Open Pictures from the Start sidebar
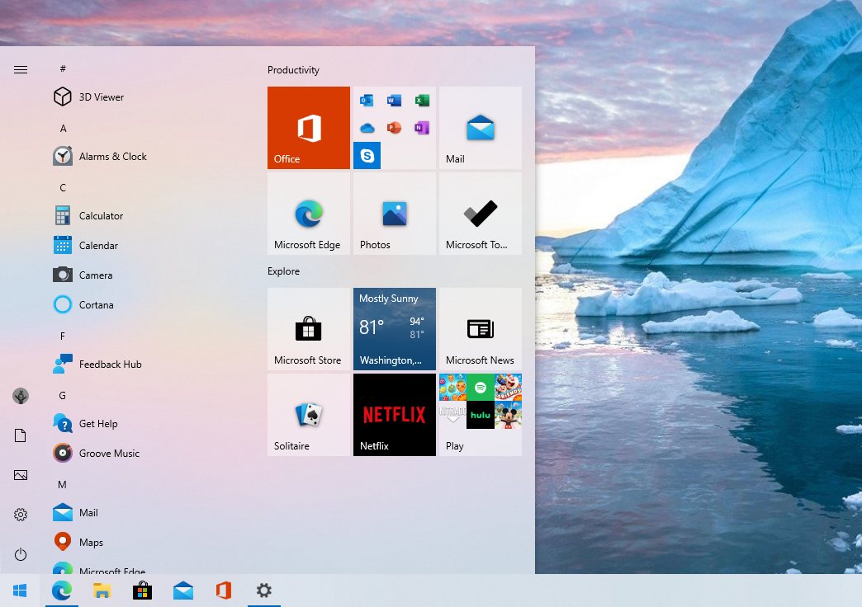 coord(20,474)
